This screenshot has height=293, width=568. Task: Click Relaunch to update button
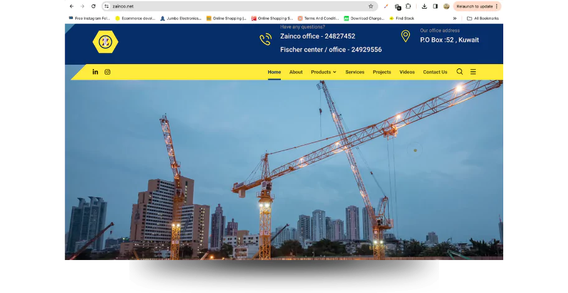pyautogui.click(x=476, y=6)
